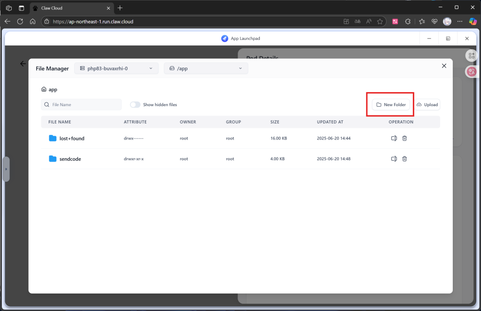Close the Claw Cloud tab
Screen dimensions: 481x311
pos(109,8)
